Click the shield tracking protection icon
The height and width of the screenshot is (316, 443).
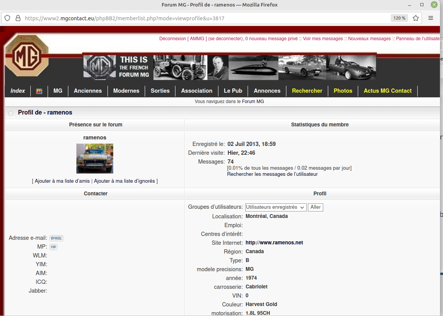coord(7,18)
